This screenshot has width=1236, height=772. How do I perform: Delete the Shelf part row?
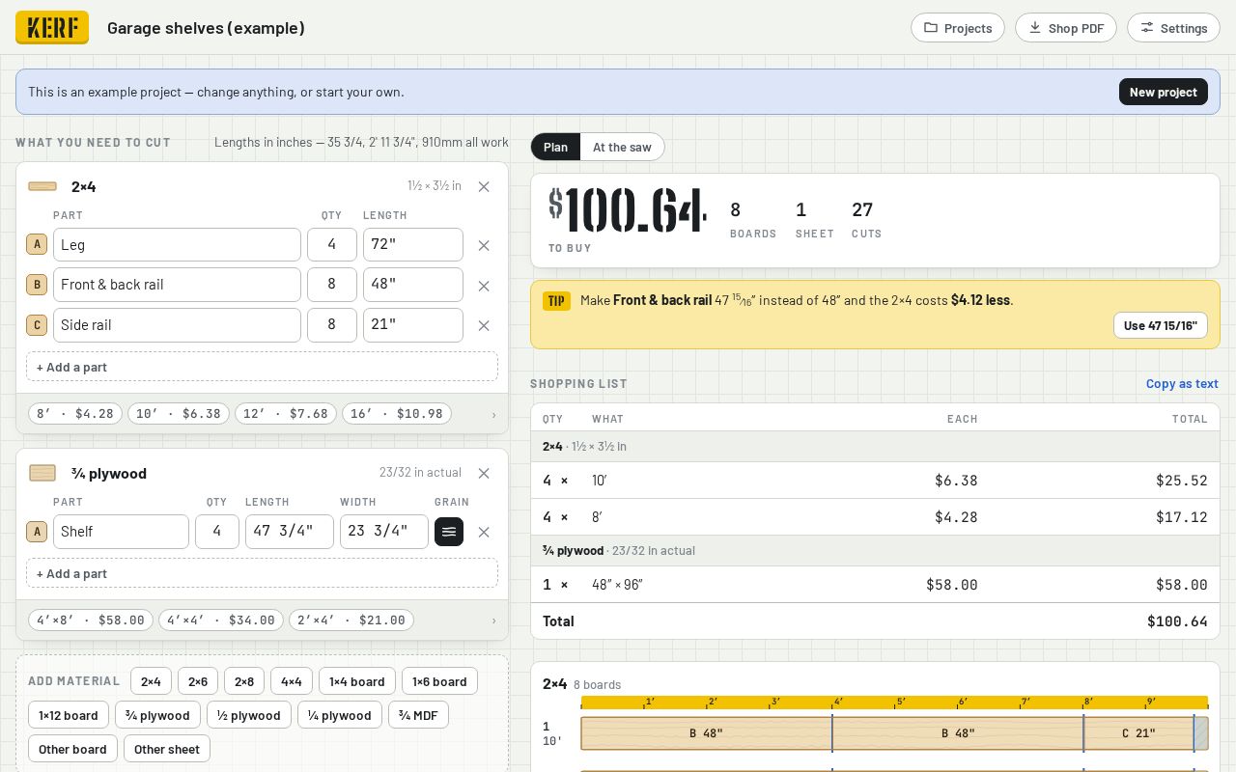tap(484, 532)
